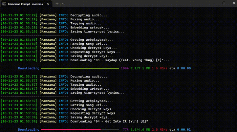Click the 77% 3.6/4.6 MB status text

[x=136, y=130]
